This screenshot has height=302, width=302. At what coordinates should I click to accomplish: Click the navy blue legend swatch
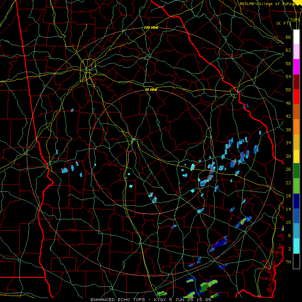tap(296, 201)
